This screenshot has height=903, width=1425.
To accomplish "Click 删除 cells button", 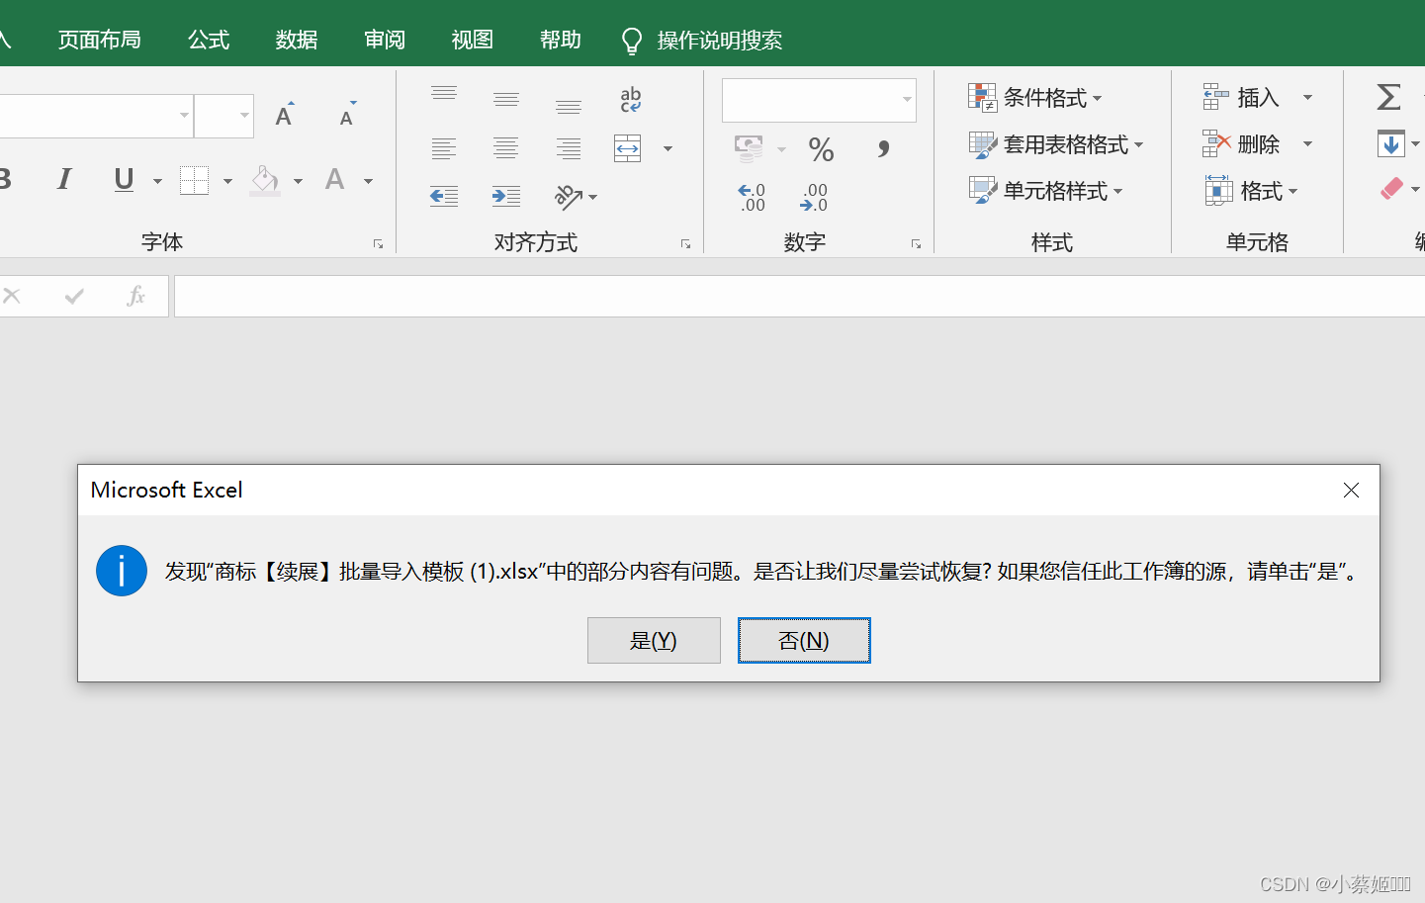I will click(x=1241, y=143).
